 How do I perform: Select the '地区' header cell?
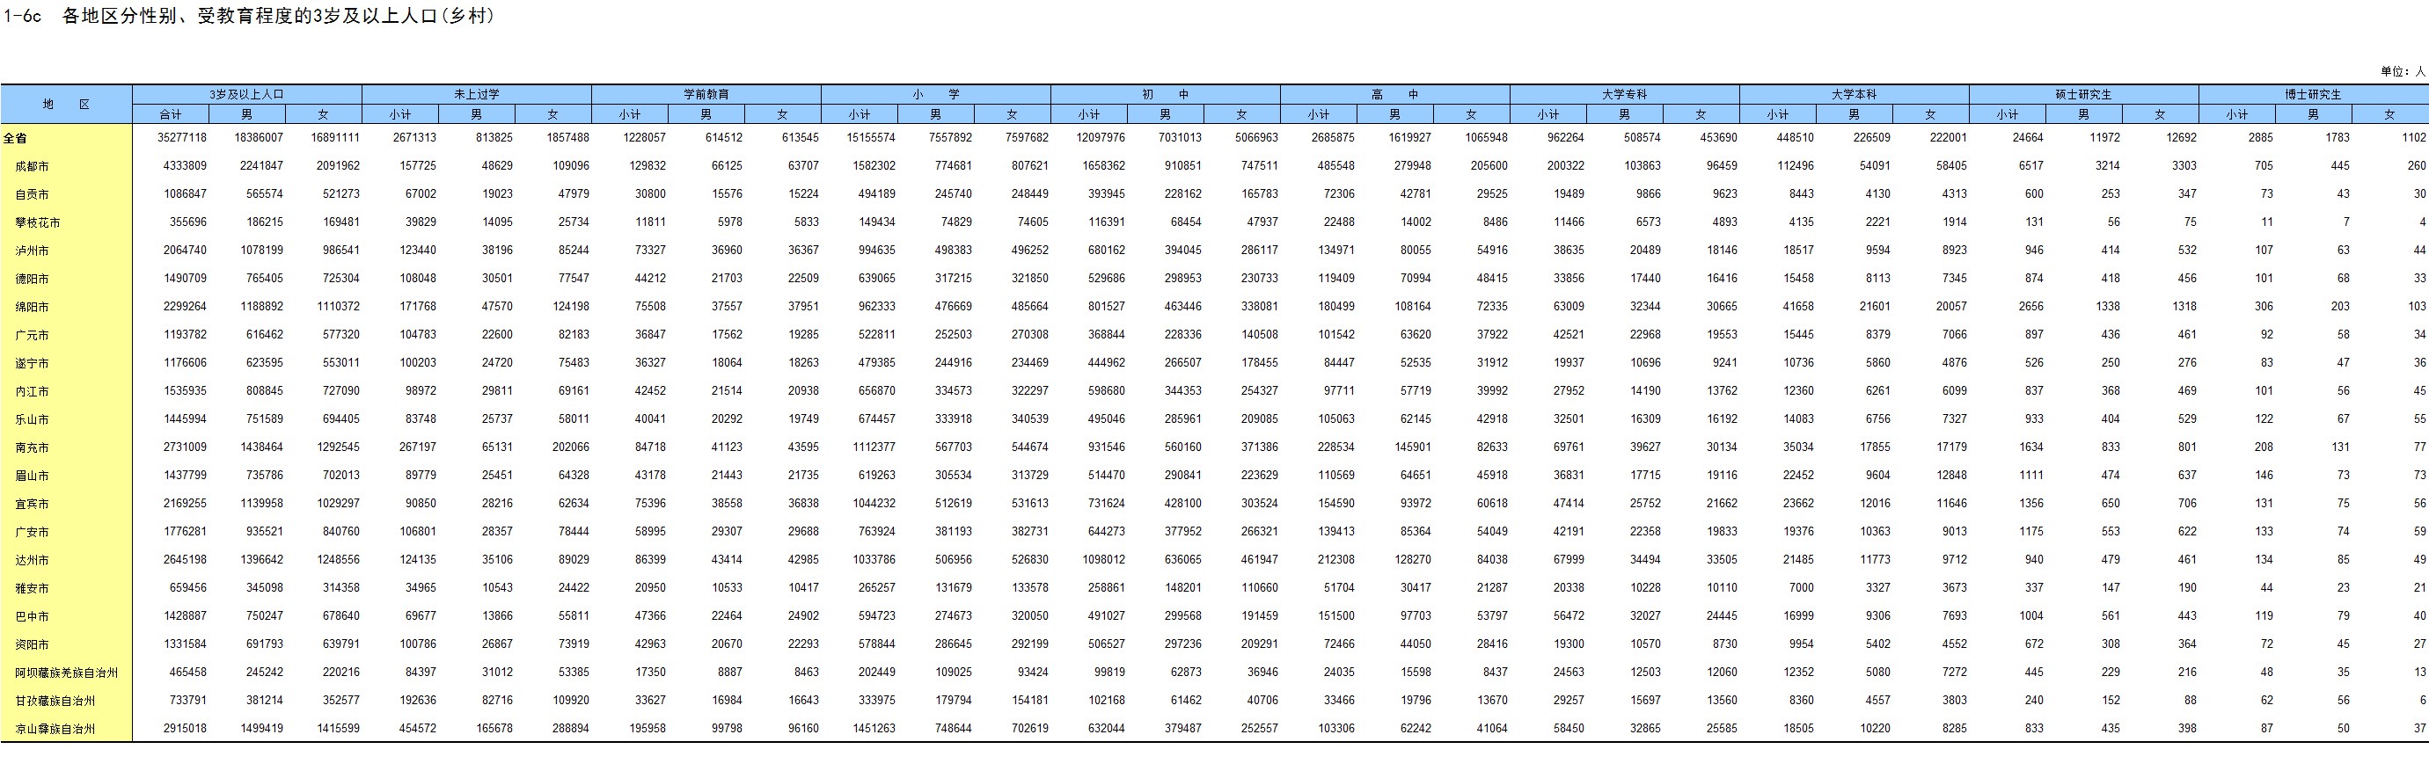pyautogui.click(x=66, y=105)
